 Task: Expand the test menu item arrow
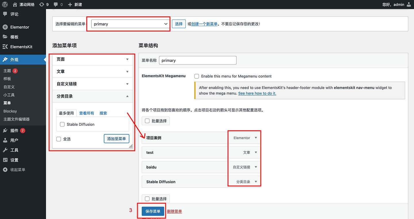pyautogui.click(x=256, y=152)
